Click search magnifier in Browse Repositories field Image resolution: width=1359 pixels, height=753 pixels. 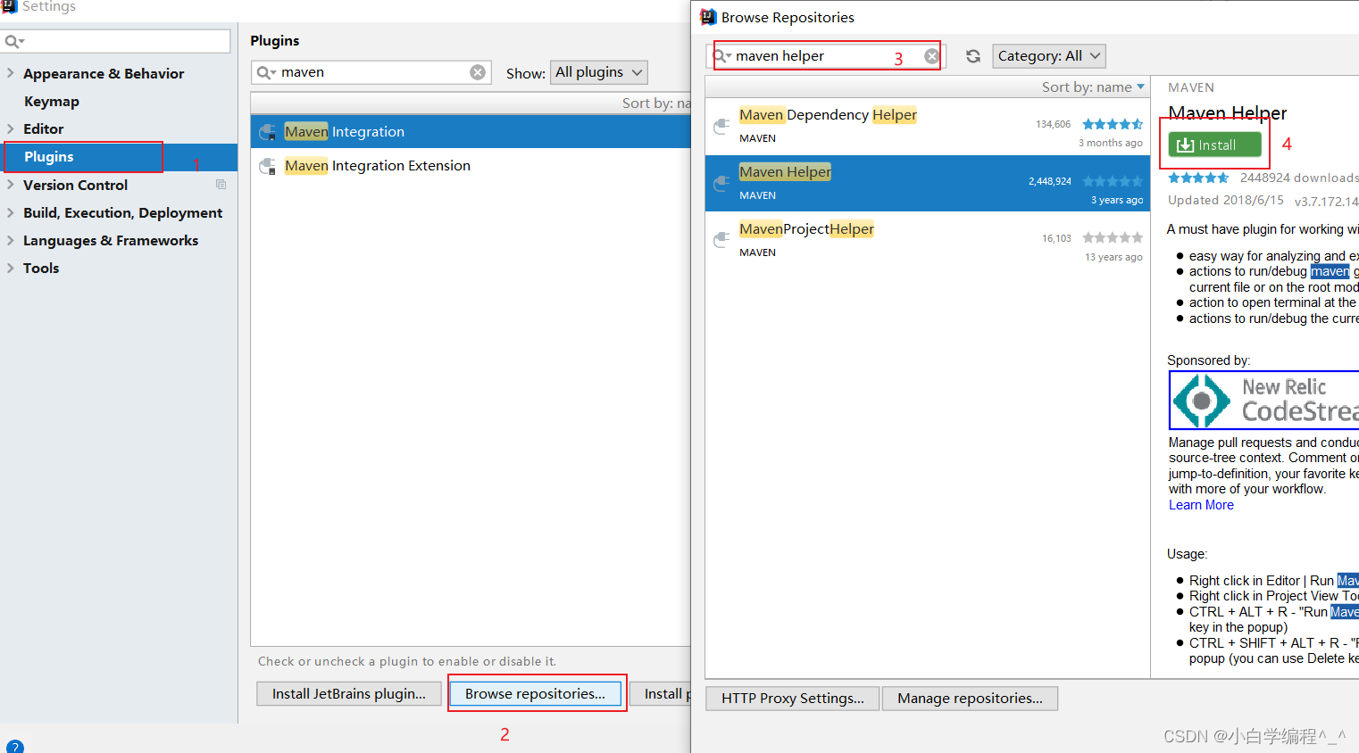tap(721, 56)
